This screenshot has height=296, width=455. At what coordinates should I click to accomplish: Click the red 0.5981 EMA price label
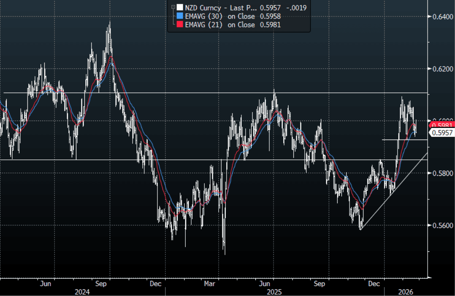(x=441, y=125)
